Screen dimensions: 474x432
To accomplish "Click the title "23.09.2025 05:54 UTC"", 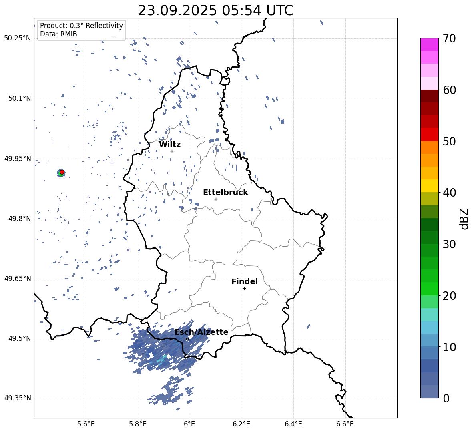I will coord(215,10).
